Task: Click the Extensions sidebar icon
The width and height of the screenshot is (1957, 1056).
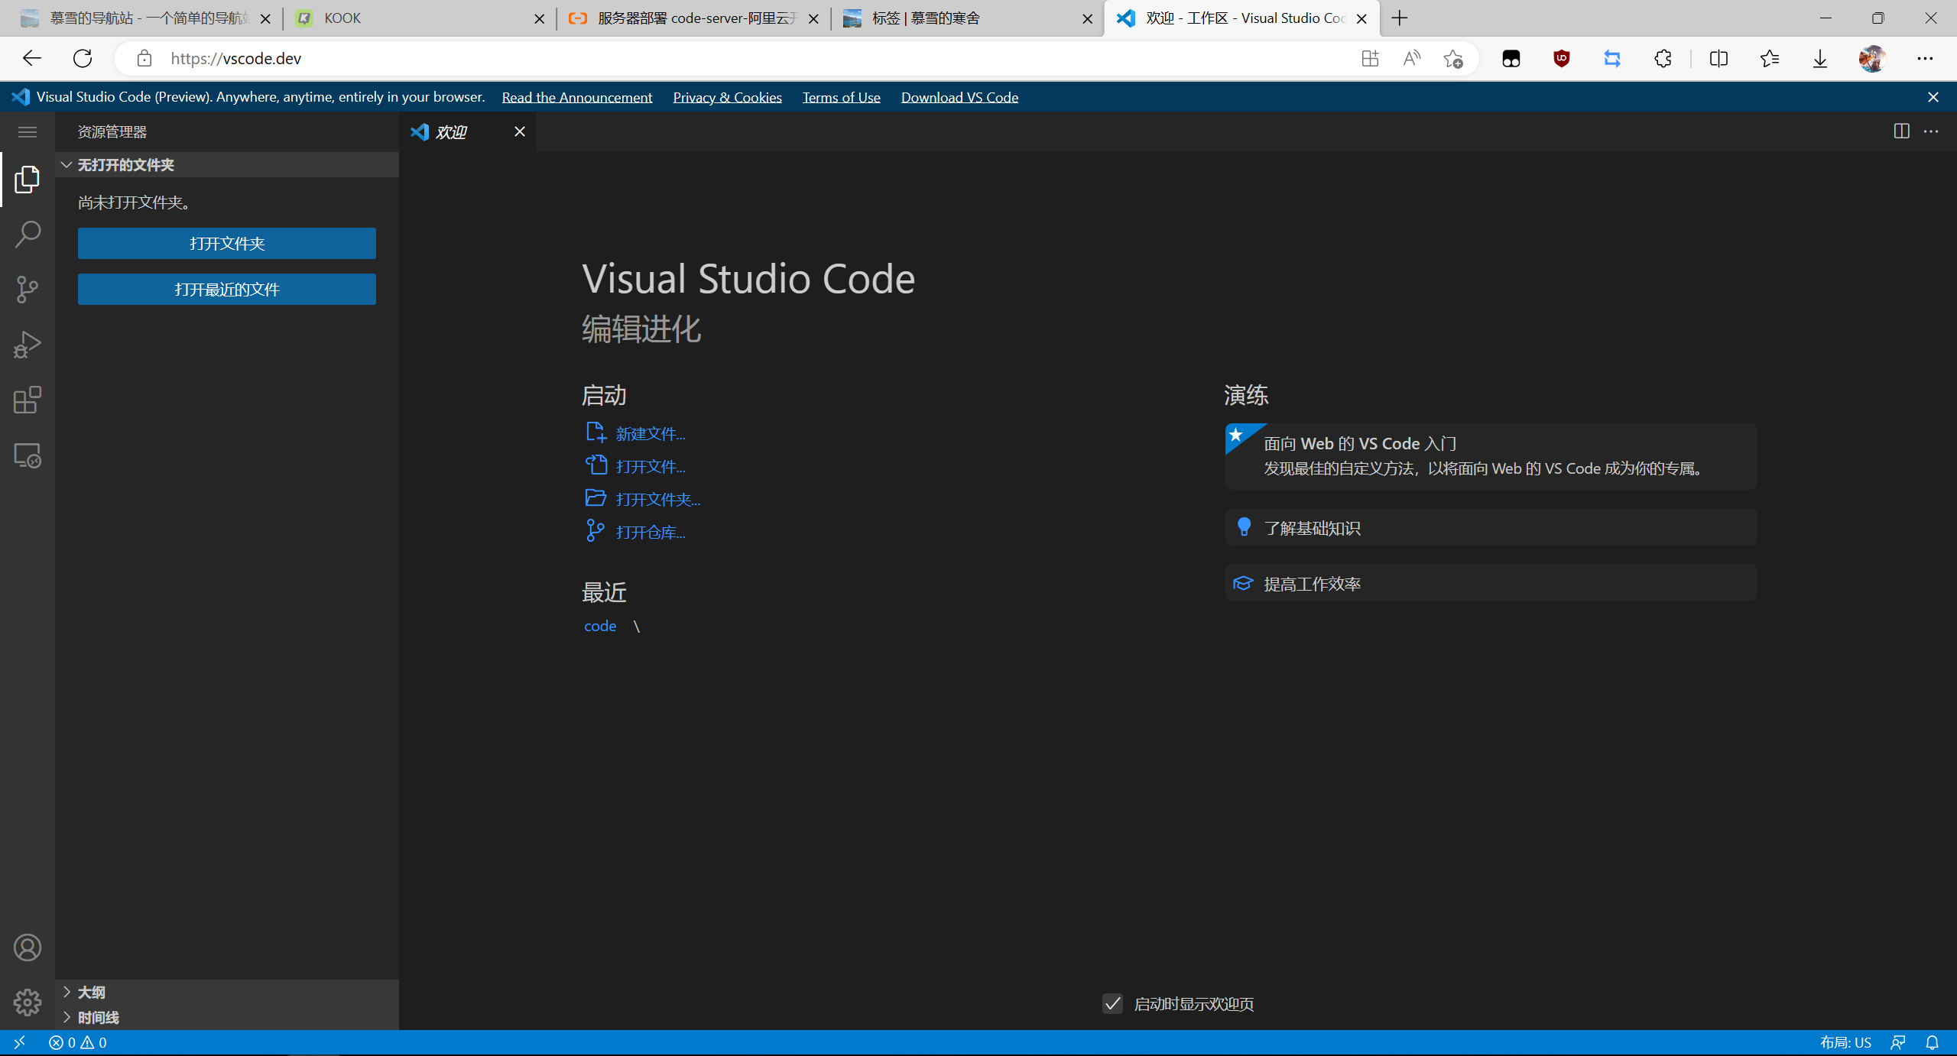Action: tap(28, 400)
